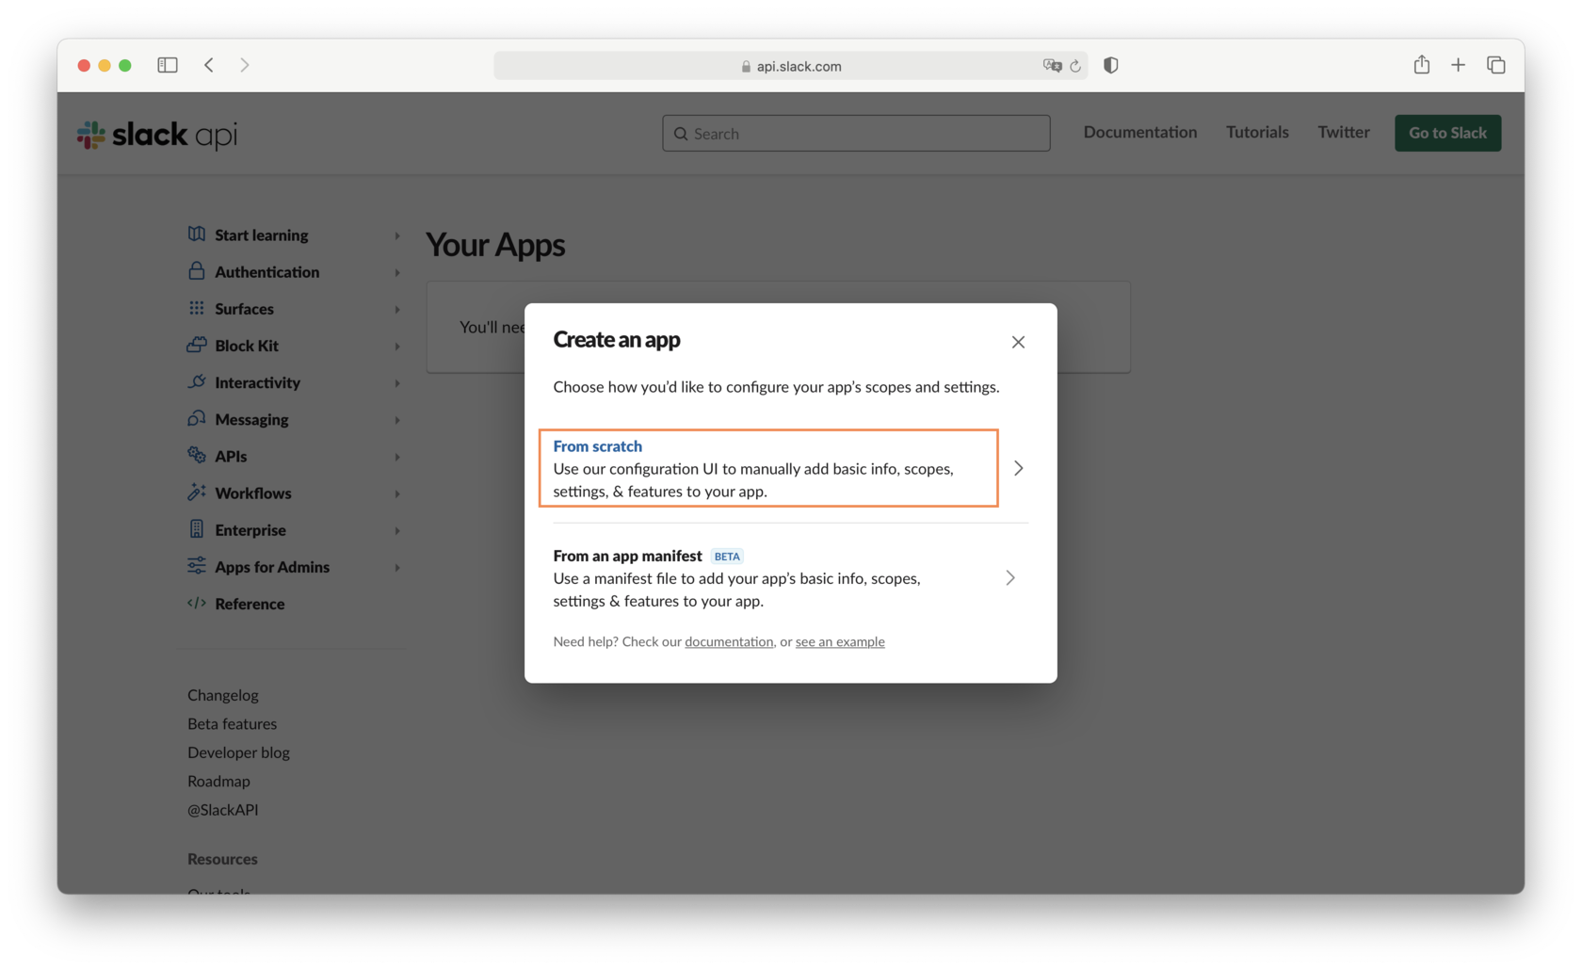Screen dimensions: 1582x970
Task: Click the Interactivity icon in sidebar
Action: pos(196,382)
